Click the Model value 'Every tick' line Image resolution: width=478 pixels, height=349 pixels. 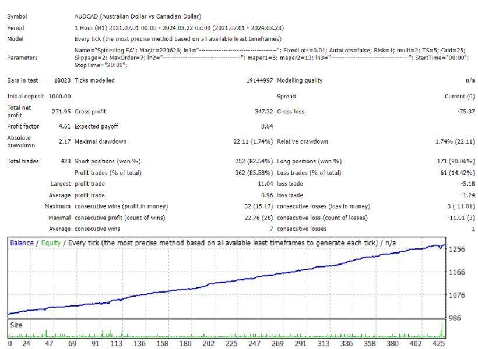(178, 39)
